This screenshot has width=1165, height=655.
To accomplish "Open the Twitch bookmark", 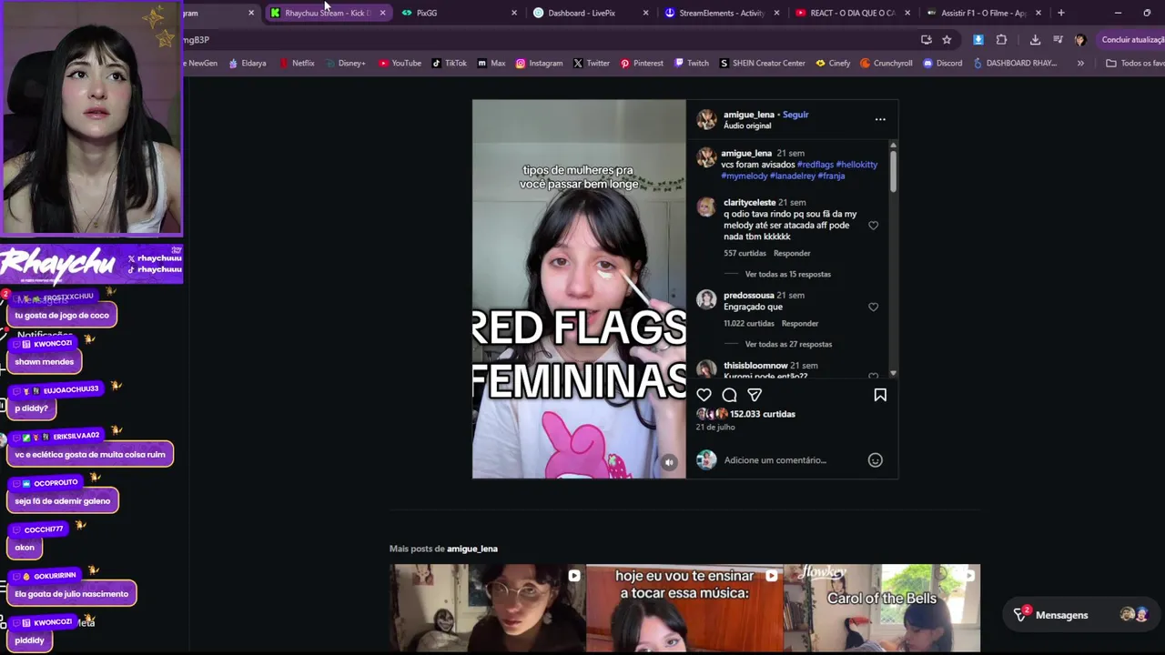I will pyautogui.click(x=692, y=64).
